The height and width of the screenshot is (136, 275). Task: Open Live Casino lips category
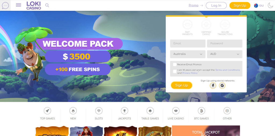(x=176, y=113)
